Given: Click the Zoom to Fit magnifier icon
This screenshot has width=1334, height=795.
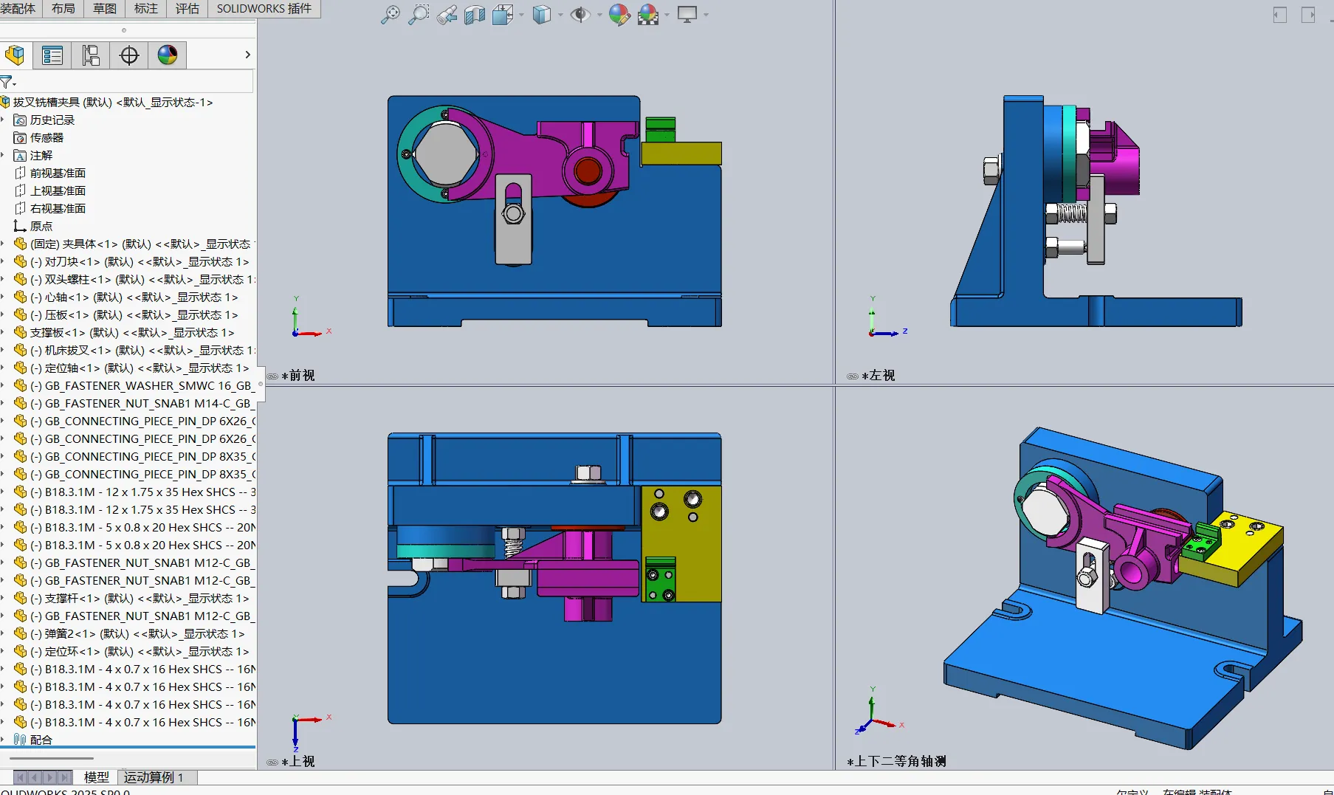Looking at the screenshot, I should click(x=390, y=14).
